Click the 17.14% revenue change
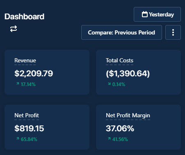The image size is (185, 155). pos(28,84)
